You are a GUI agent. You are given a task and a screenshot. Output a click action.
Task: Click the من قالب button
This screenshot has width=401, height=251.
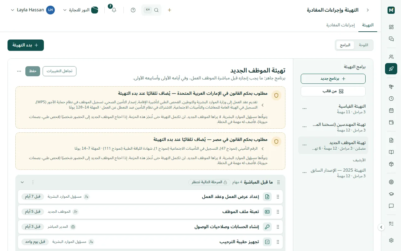coord(333,91)
